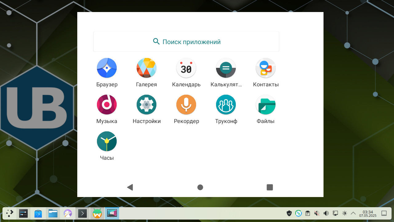Open the file manager folder icon in taskbar

click(x=53, y=213)
